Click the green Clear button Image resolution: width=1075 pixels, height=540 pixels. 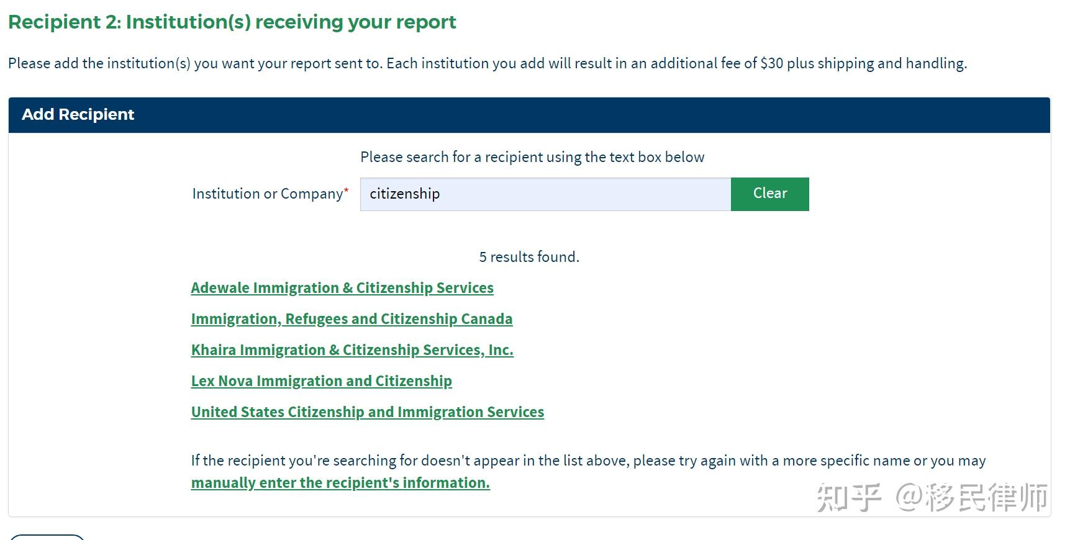[769, 194]
